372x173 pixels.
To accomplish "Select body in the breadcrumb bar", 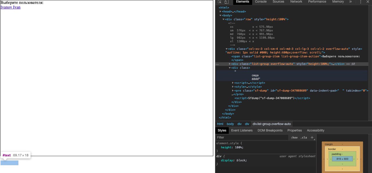I will [230, 124].
